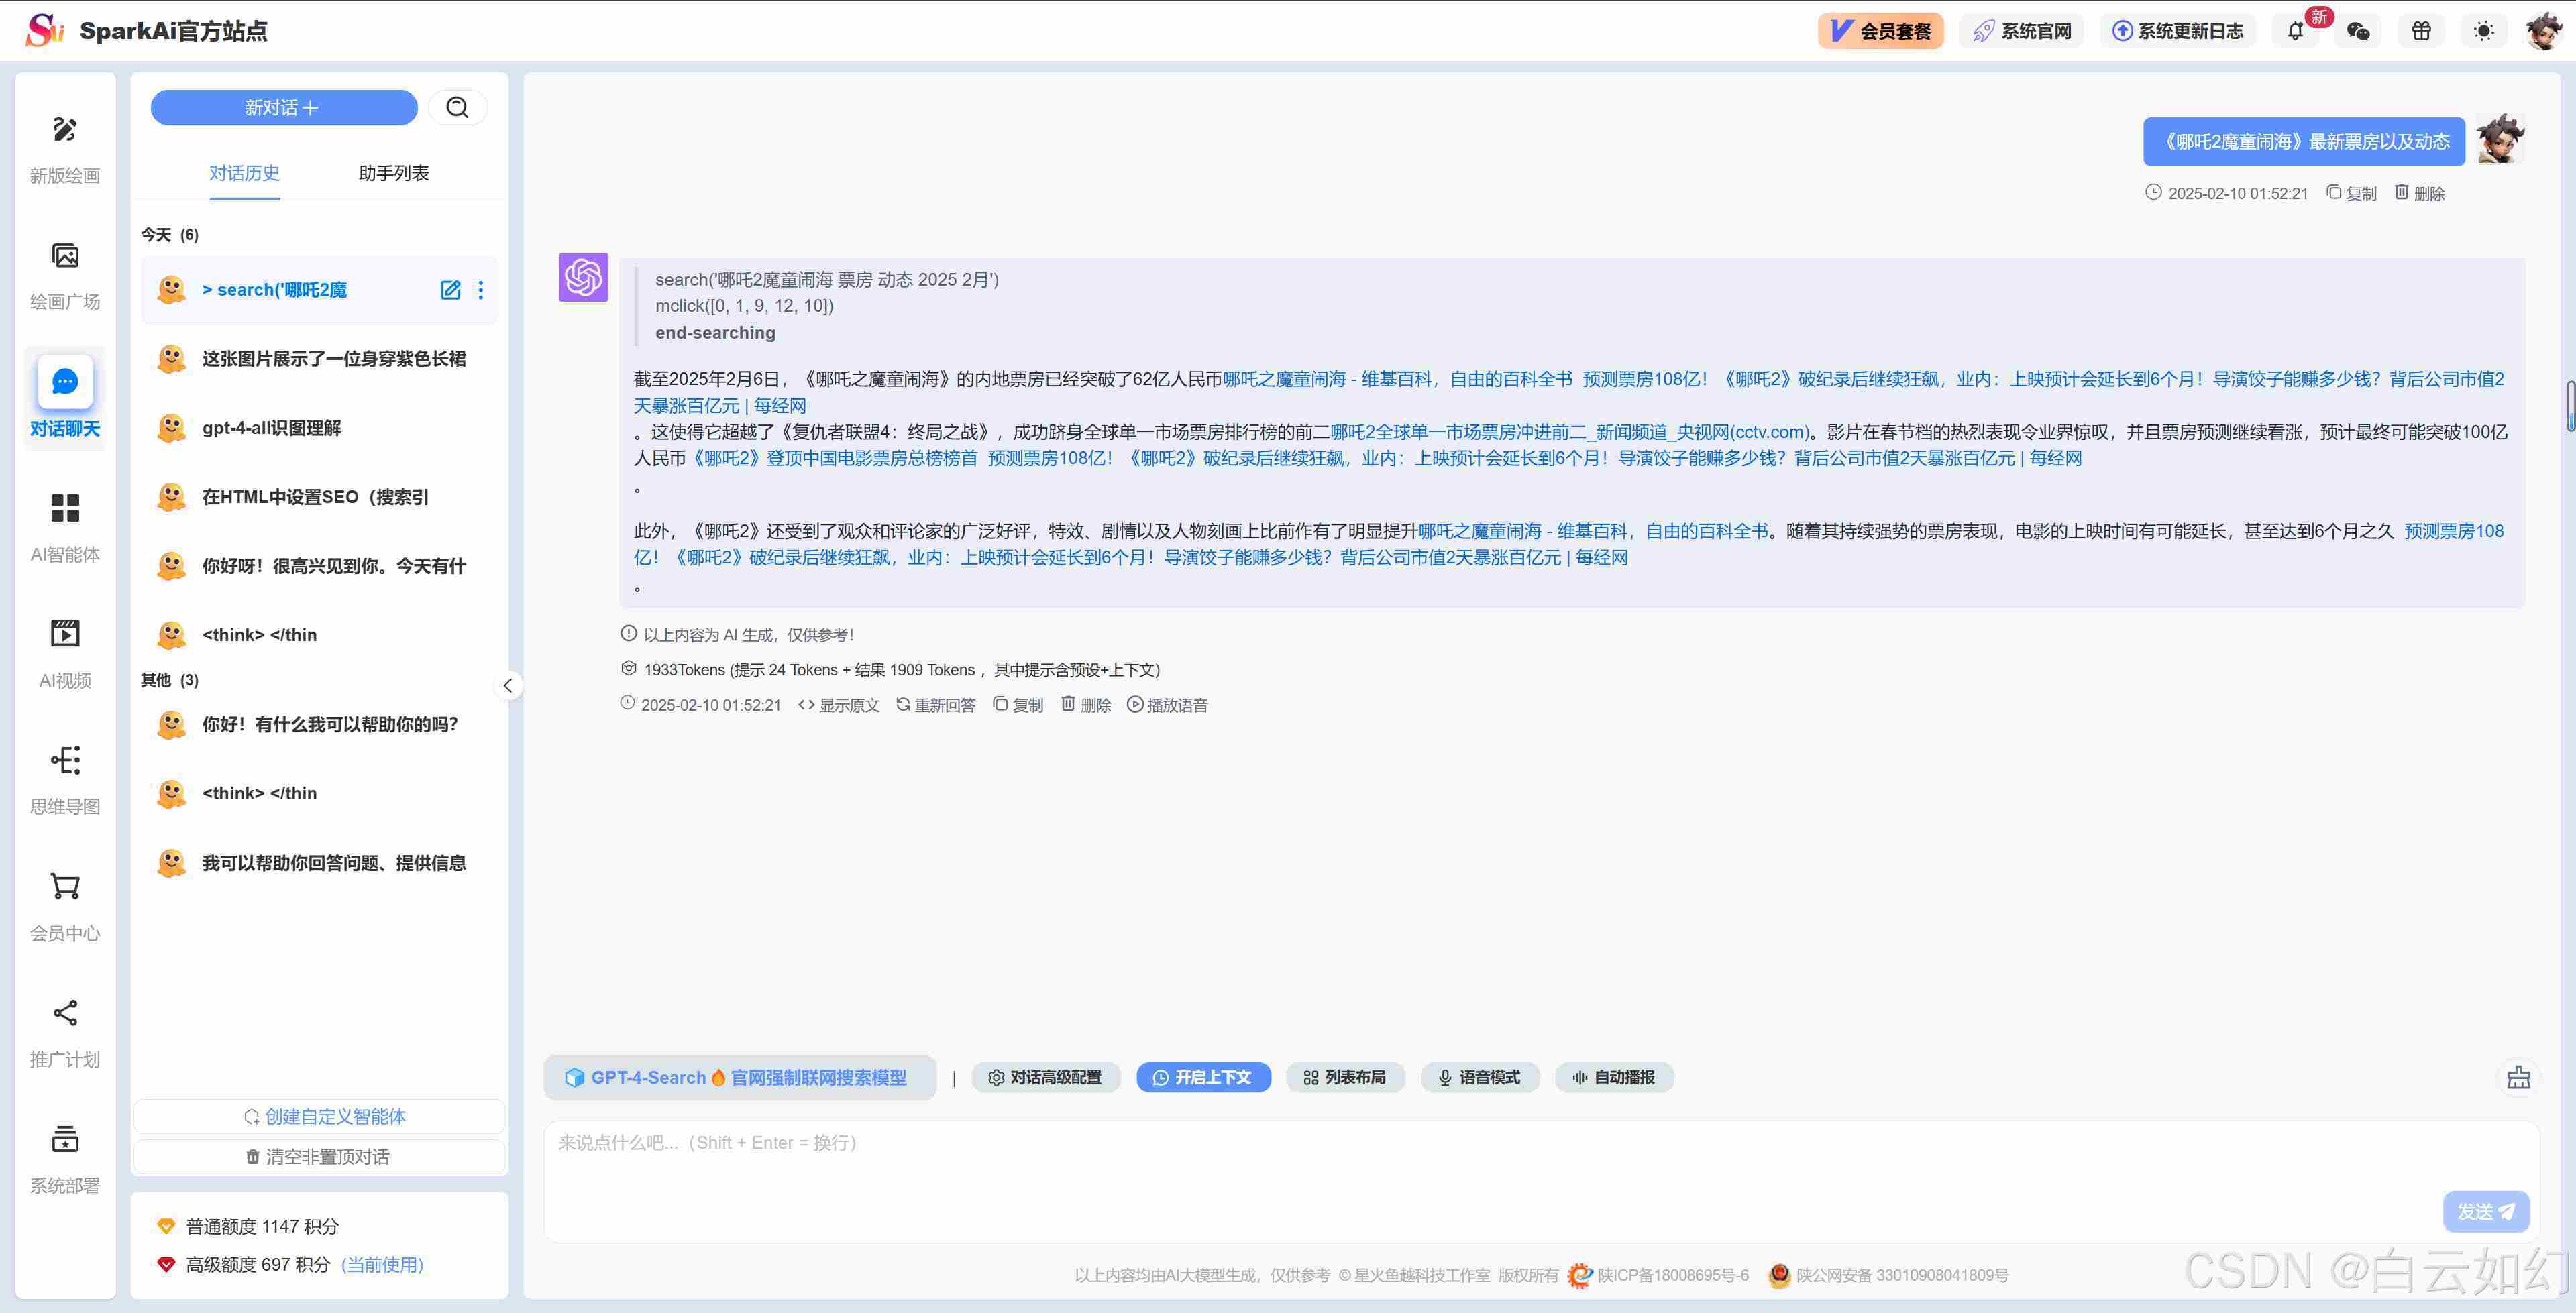The height and width of the screenshot is (1313, 2576).
Task: Click the clear chat broom icon
Action: (x=2518, y=1077)
